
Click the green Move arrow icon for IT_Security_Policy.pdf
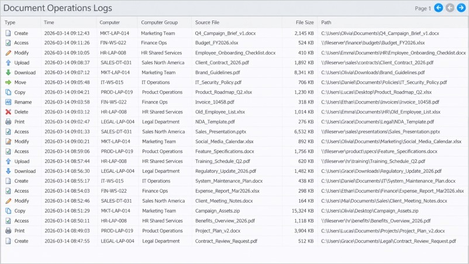8,82
